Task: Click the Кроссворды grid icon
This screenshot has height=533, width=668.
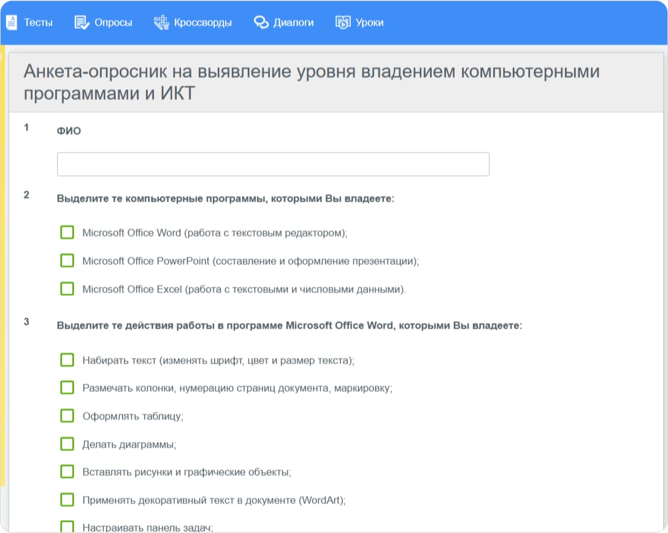Action: point(161,21)
